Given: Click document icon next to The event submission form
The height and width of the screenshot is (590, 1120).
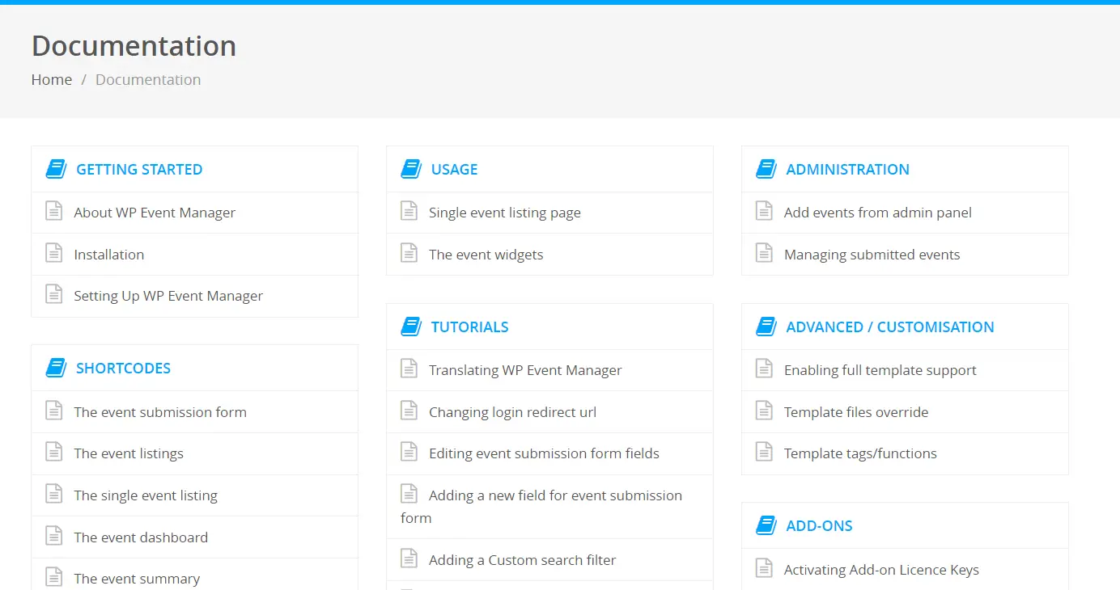Looking at the screenshot, I should [x=53, y=411].
